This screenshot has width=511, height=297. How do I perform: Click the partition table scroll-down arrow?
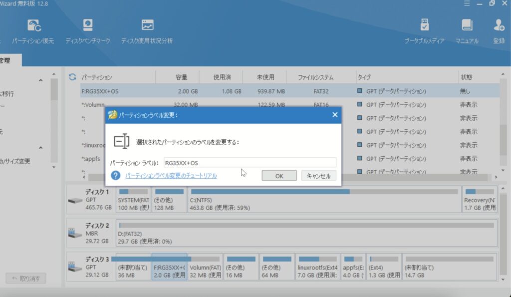click(x=503, y=170)
